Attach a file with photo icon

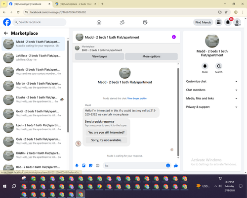point(83,165)
